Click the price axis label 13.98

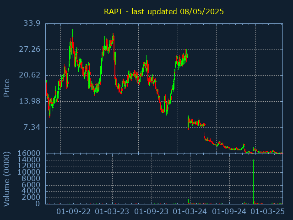29,101
